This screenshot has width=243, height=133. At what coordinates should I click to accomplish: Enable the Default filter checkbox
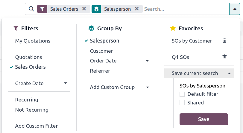(x=182, y=94)
